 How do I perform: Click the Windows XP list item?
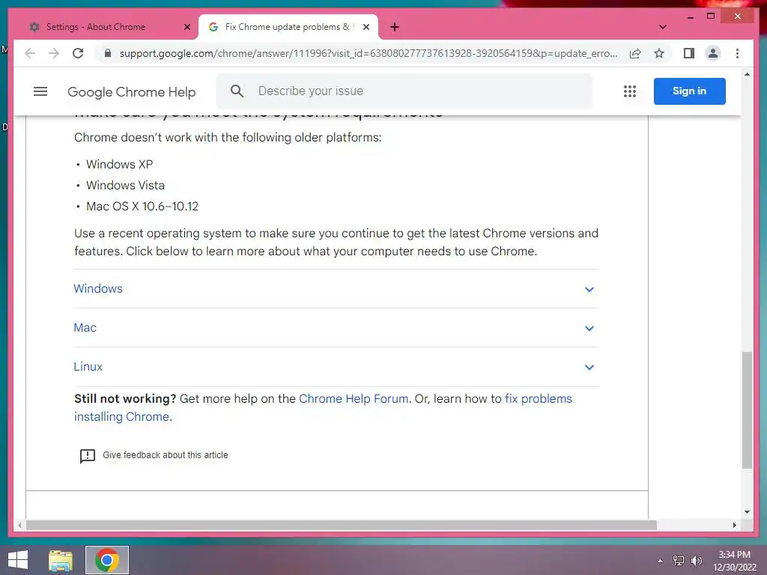(119, 164)
